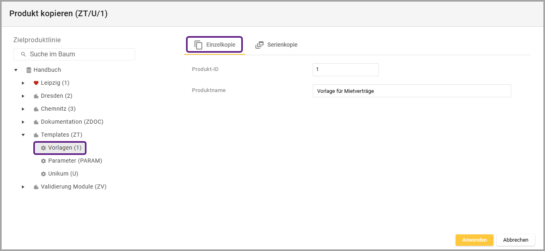Click the Serienkopie stacked copies icon
This screenshot has width=545, height=251.
click(x=260, y=45)
